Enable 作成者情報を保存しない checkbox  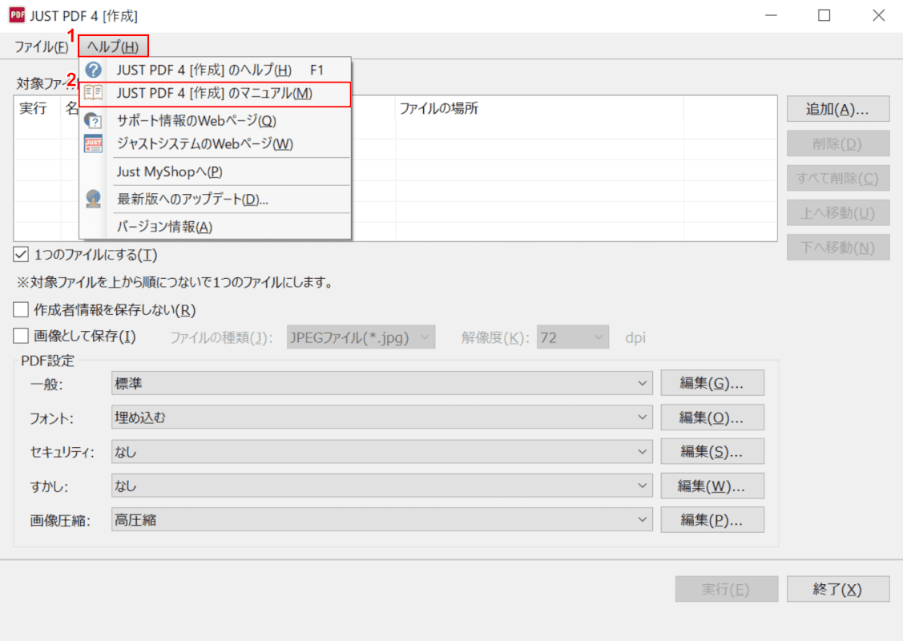pos(21,310)
